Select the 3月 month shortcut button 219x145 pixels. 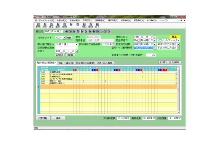[109, 32]
